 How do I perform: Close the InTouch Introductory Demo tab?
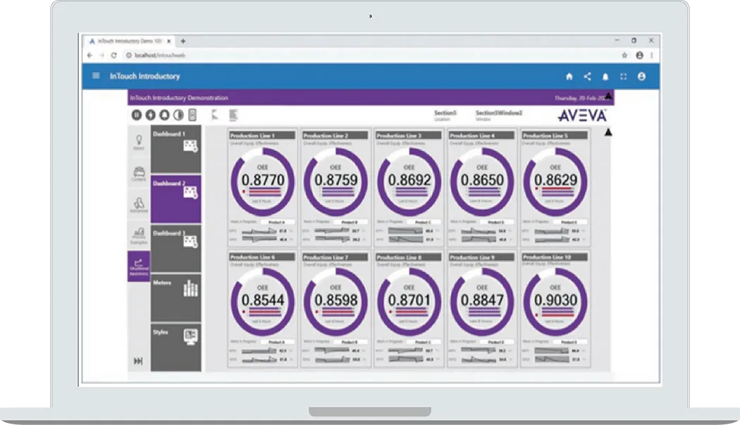point(169,41)
